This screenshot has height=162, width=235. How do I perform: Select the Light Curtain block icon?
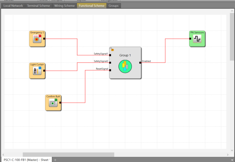pos(37,71)
